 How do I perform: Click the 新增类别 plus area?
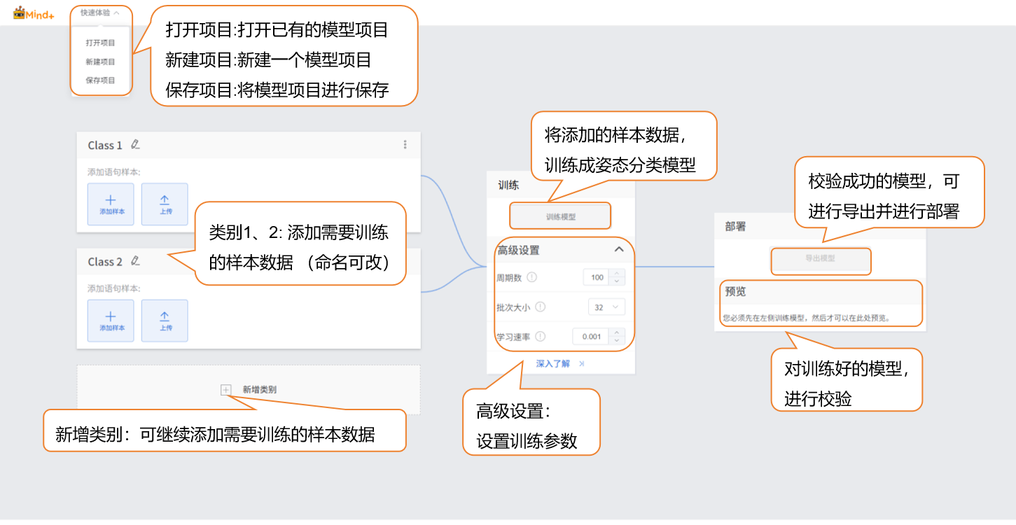tap(226, 389)
